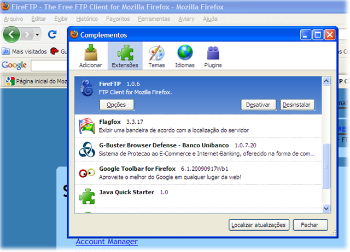Viewport: 350px width, 252px height.
Task: Open the Account Manager link
Action: (107, 241)
